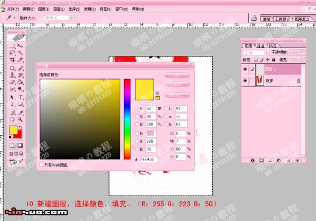Swap foreground and background colors

click(x=20, y=127)
